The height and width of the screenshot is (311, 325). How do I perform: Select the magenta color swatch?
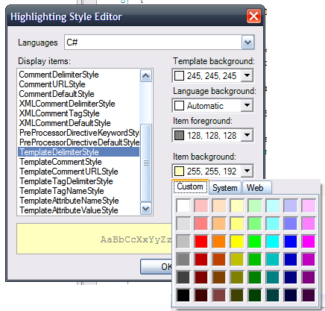click(309, 242)
